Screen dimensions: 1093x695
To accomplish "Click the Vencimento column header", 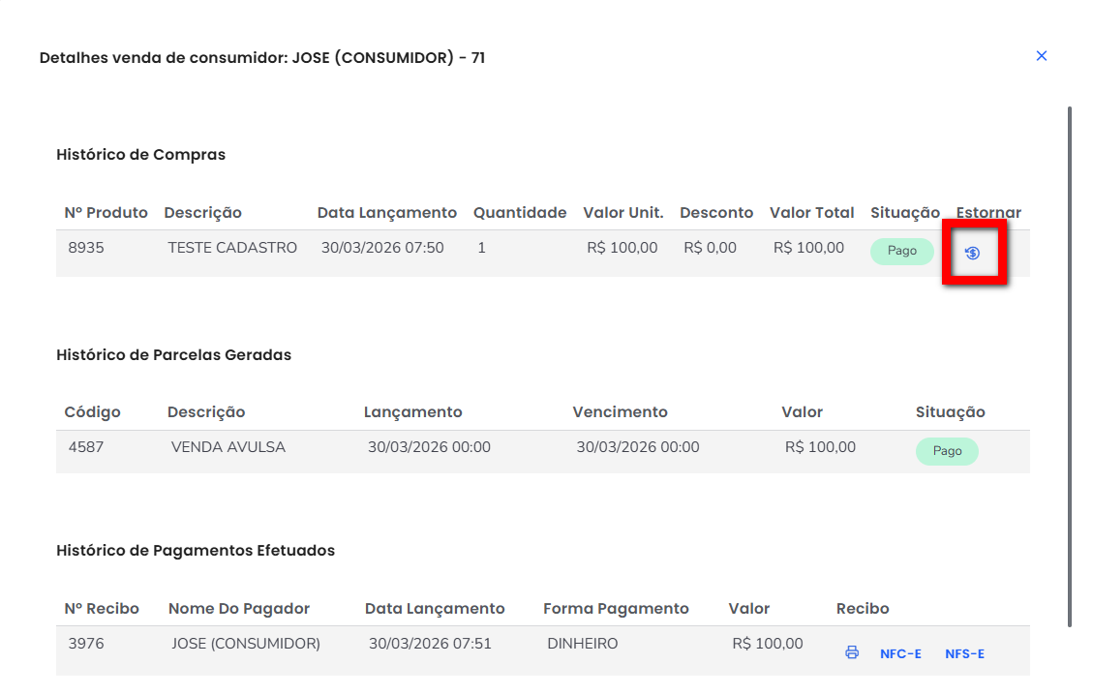I will (x=620, y=412).
